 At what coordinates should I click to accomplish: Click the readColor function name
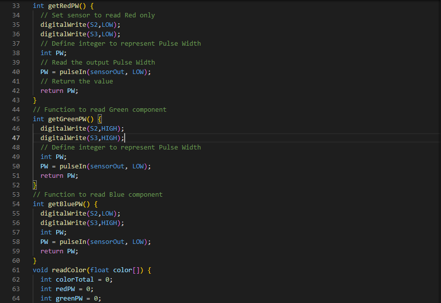(69, 270)
